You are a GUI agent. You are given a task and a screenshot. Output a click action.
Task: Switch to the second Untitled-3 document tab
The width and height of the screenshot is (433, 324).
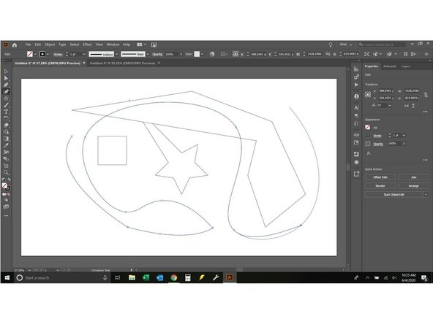pos(122,63)
